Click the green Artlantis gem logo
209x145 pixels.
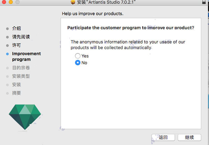[25, 115]
